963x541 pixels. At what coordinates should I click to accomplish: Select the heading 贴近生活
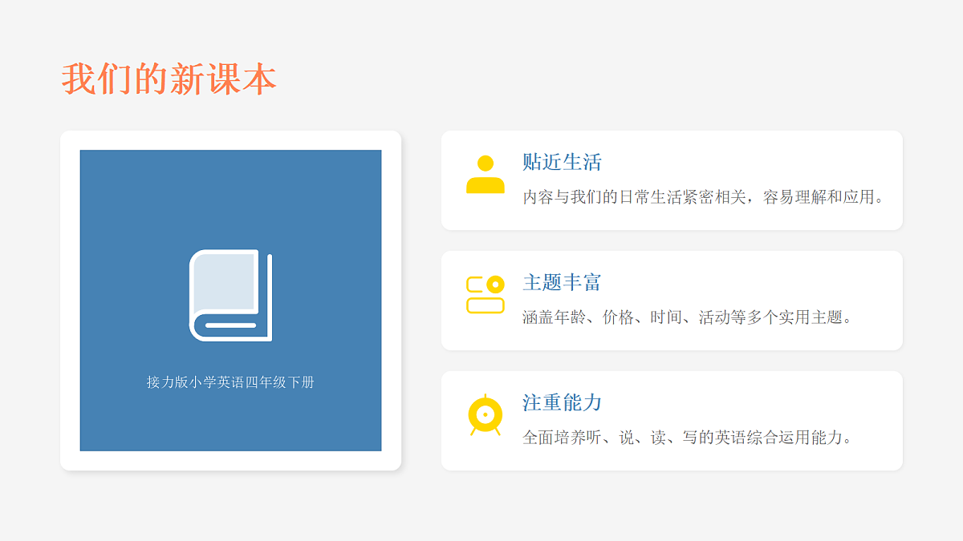pos(562,162)
